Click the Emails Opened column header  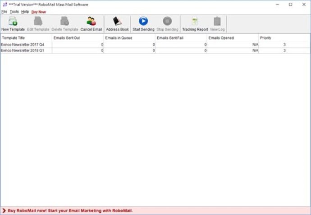[x=233, y=38]
